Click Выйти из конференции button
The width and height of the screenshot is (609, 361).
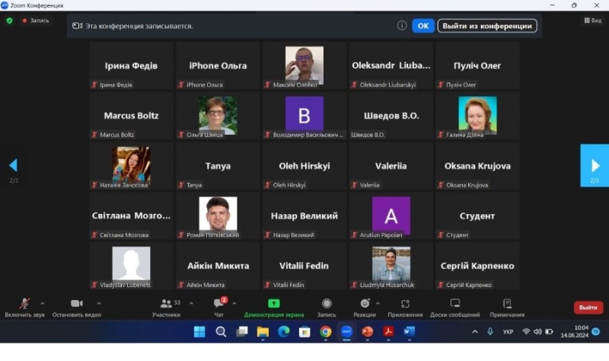tap(487, 26)
